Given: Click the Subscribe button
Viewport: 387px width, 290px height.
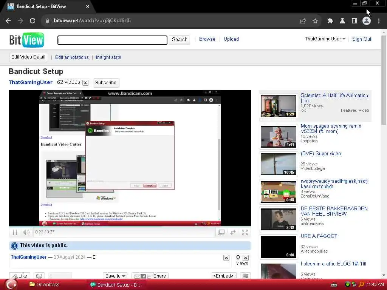Looking at the screenshot, I should pyautogui.click(x=106, y=83).
